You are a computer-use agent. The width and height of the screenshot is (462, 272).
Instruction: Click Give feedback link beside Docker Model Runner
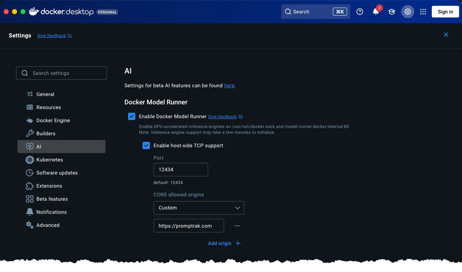pyautogui.click(x=222, y=117)
